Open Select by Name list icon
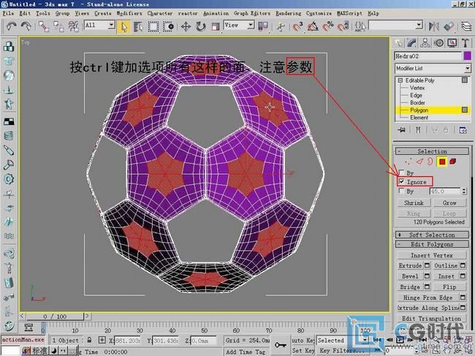Image resolution: width=475 pixels, height=356 pixels. tap(138, 27)
